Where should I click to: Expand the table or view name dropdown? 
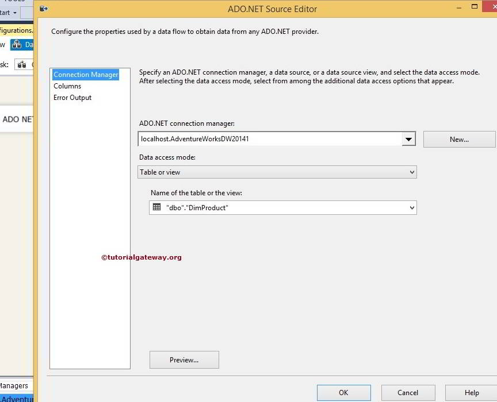[x=411, y=207]
